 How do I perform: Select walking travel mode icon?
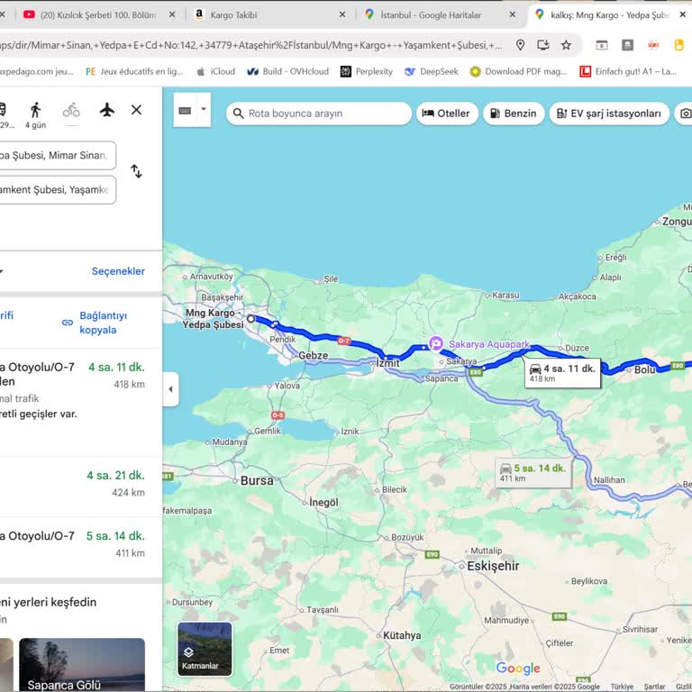(36, 110)
